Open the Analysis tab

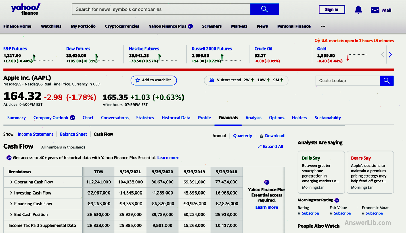click(254, 118)
